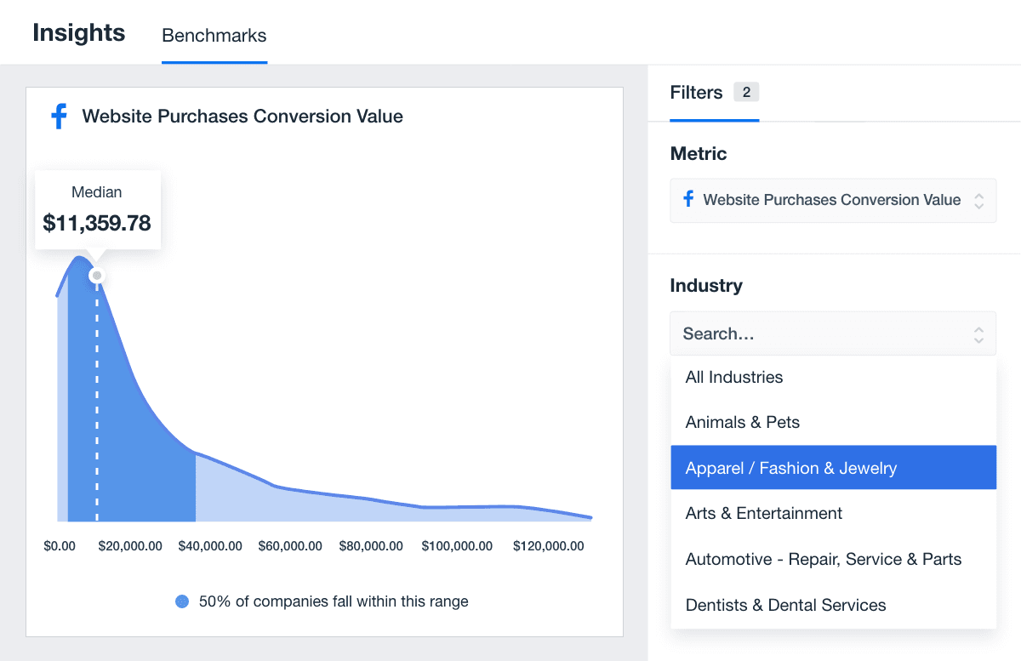The image size is (1021, 661).
Task: Select Dentists & Dental Services industry
Action: coord(786,606)
